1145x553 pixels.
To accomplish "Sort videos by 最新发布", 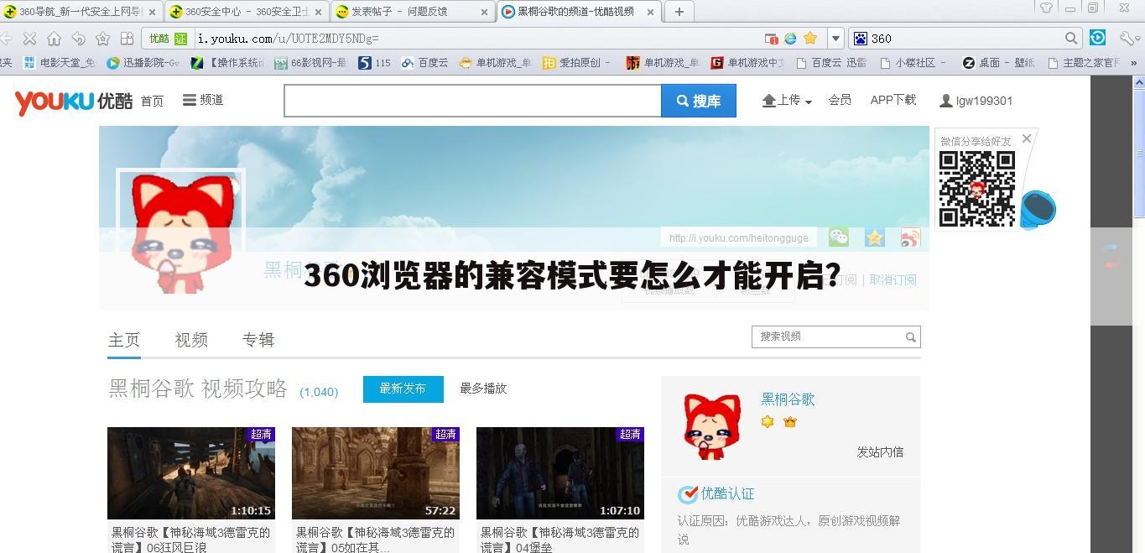I will pos(403,389).
